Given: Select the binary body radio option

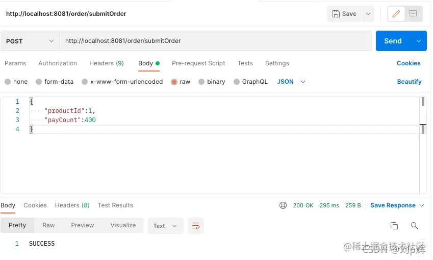Looking at the screenshot, I should coord(201,82).
